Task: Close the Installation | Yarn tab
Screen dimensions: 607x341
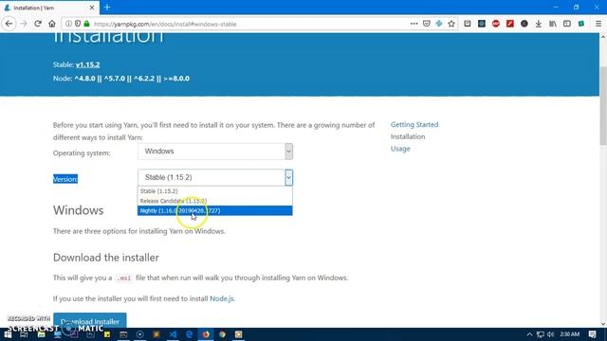Action: pos(92,8)
